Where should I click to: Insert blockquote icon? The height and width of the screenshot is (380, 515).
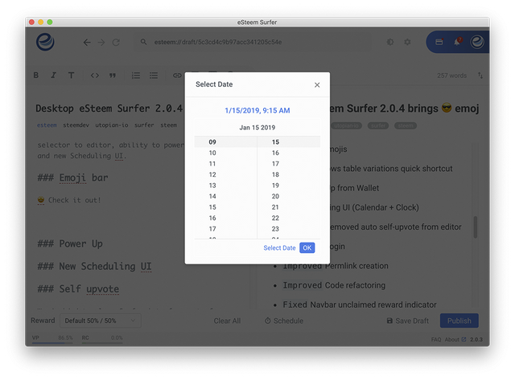pos(113,76)
